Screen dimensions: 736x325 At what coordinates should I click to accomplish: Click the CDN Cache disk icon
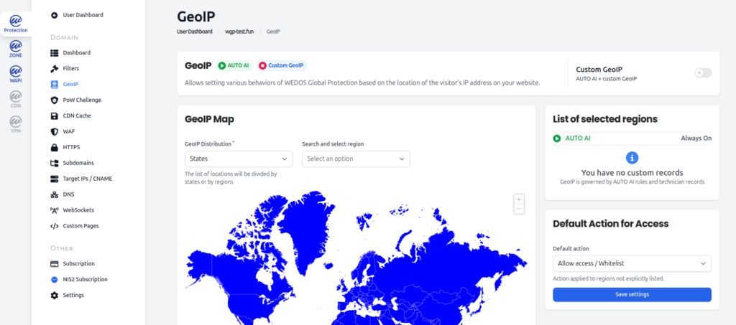54,116
